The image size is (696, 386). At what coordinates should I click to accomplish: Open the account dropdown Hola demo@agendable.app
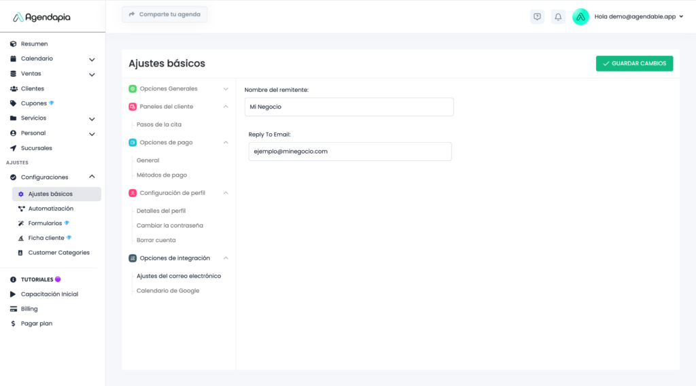(639, 17)
